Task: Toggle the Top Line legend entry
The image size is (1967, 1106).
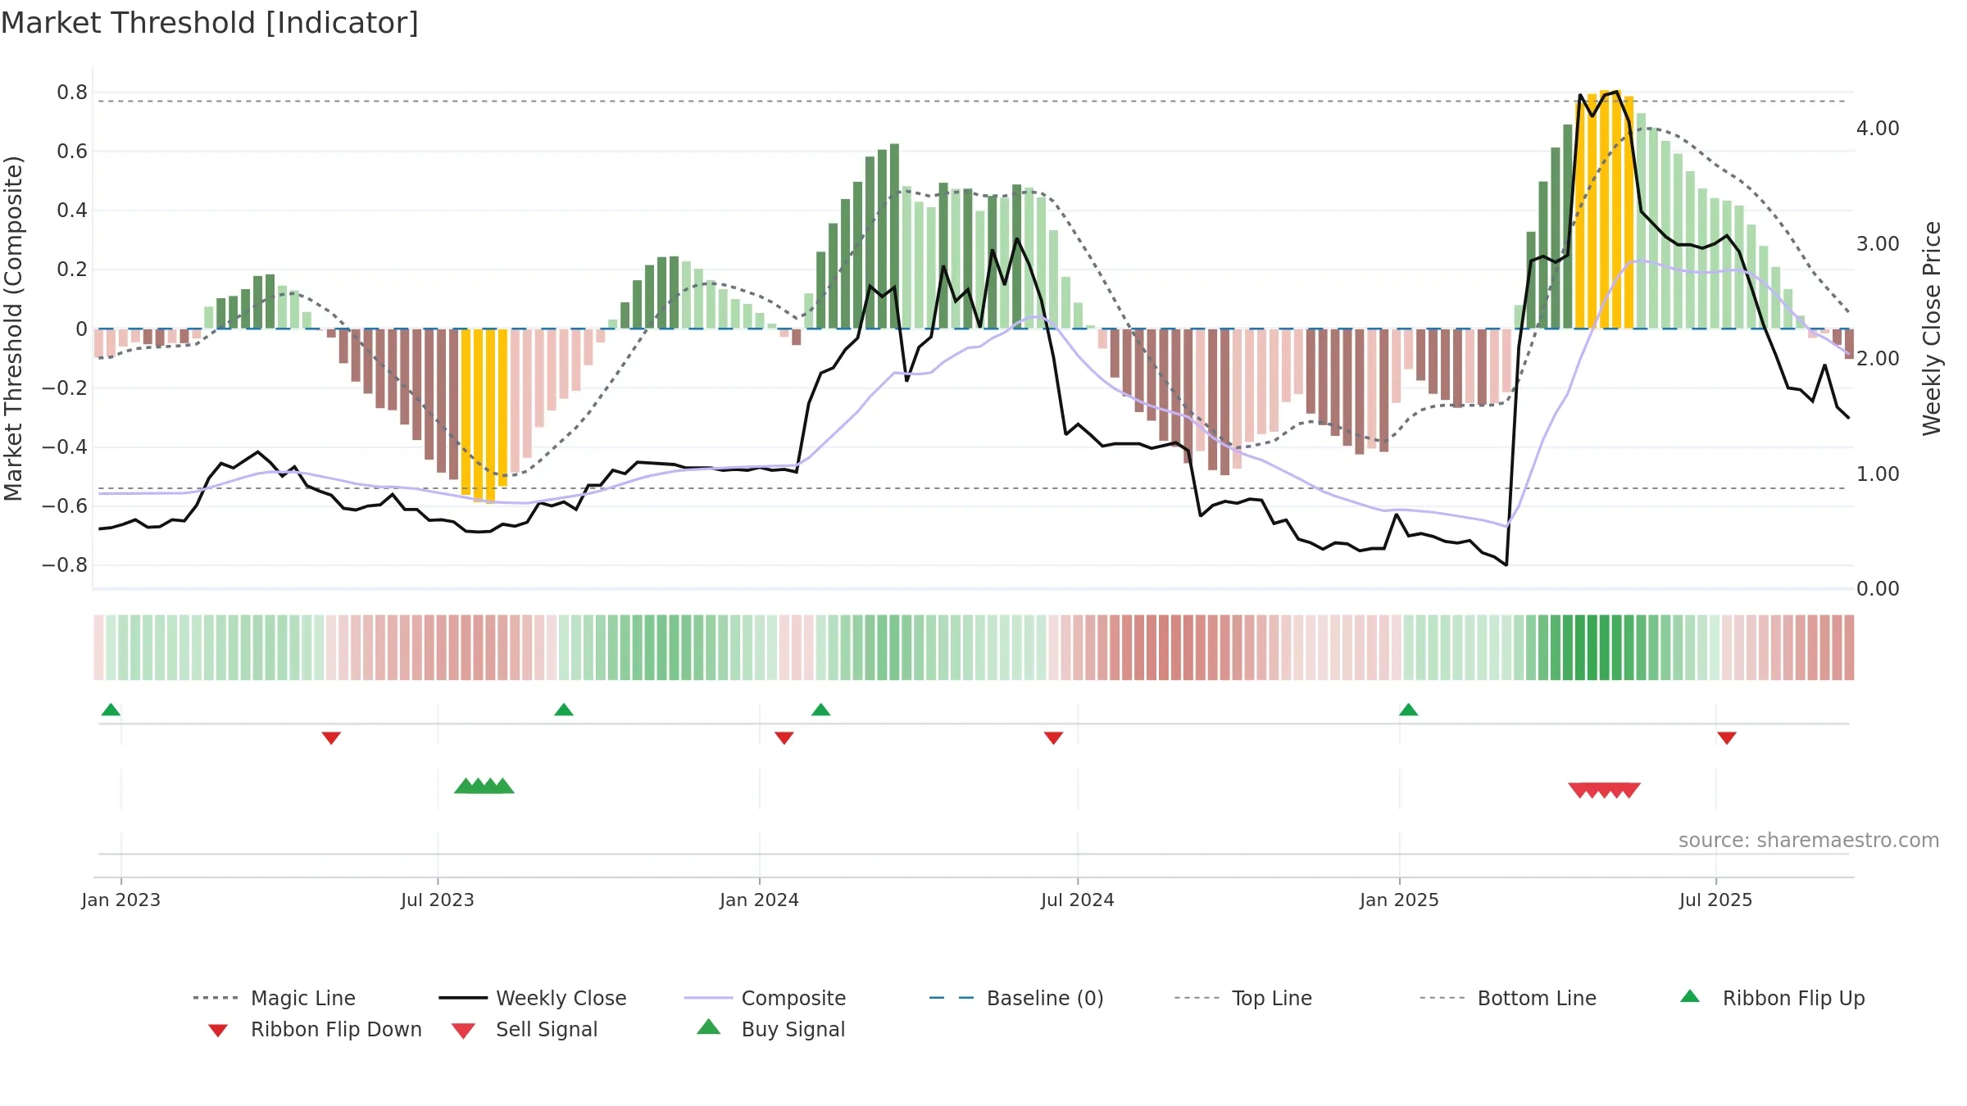Action: [1242, 998]
